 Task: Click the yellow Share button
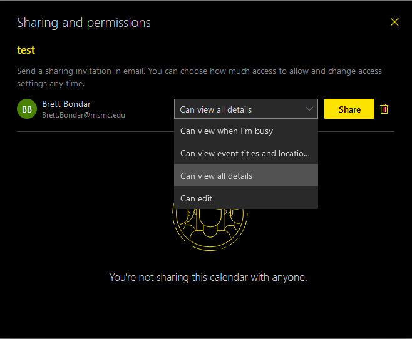[349, 109]
